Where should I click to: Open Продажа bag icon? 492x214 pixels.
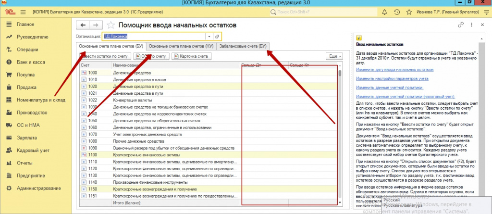coord(9,88)
